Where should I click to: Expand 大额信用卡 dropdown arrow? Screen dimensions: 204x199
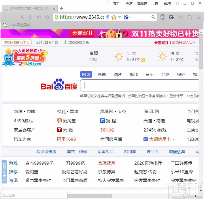(173, 139)
